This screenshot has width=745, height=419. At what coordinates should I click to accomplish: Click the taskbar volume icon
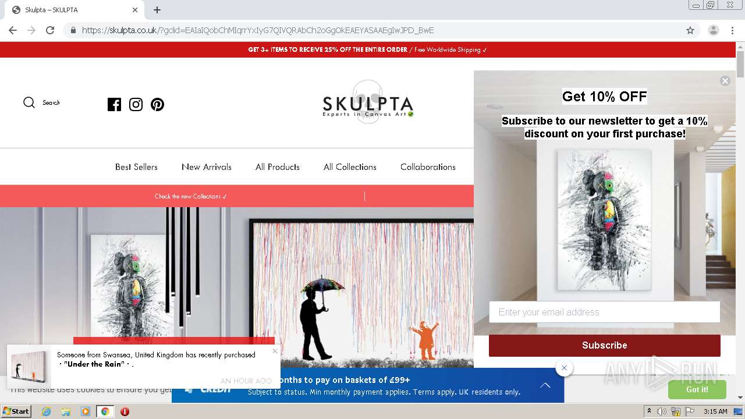click(x=662, y=411)
